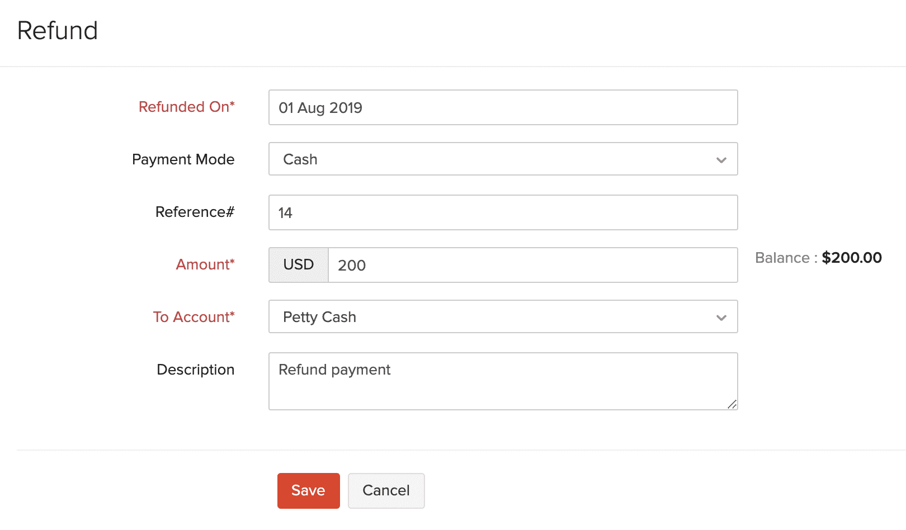This screenshot has height=530, width=906.
Task: Focus the Description text area
Action: (x=503, y=381)
